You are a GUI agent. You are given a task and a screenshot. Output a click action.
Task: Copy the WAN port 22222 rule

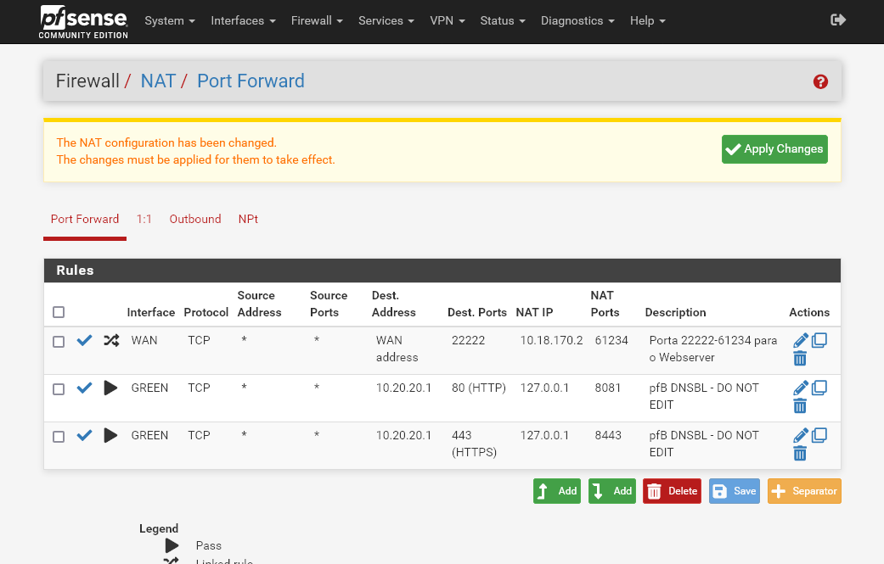pyautogui.click(x=819, y=341)
